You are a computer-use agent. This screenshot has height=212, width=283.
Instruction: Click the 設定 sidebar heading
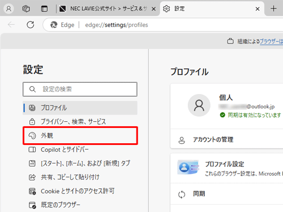[33, 69]
